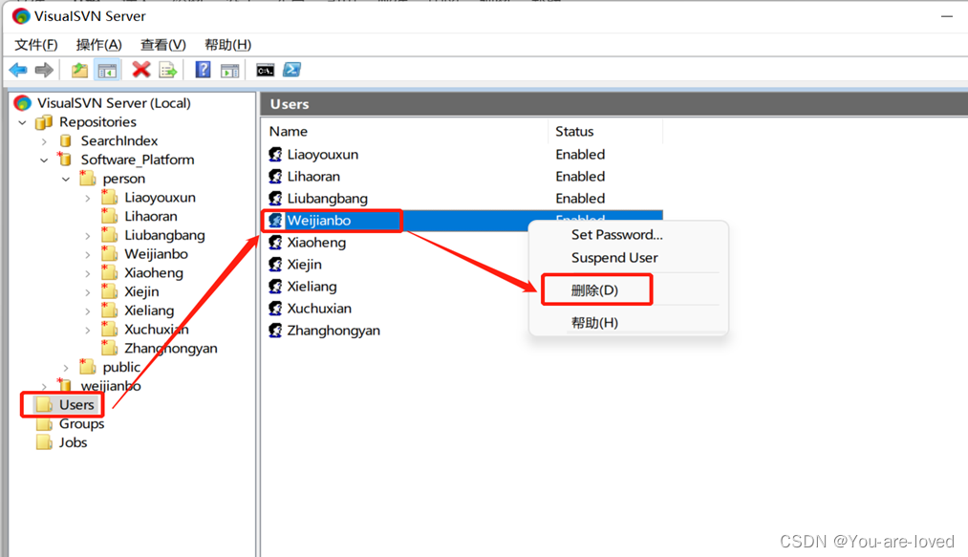Expand the public folder node

tap(66, 368)
